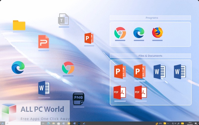Open Edge from the taskbar
199x125 pixels.
(x=48, y=123)
